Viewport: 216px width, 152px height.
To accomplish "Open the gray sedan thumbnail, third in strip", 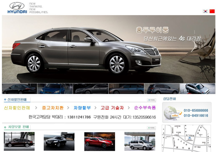I will click(91, 89).
